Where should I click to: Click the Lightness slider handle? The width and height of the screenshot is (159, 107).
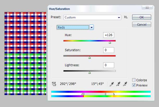(x=89, y=73)
